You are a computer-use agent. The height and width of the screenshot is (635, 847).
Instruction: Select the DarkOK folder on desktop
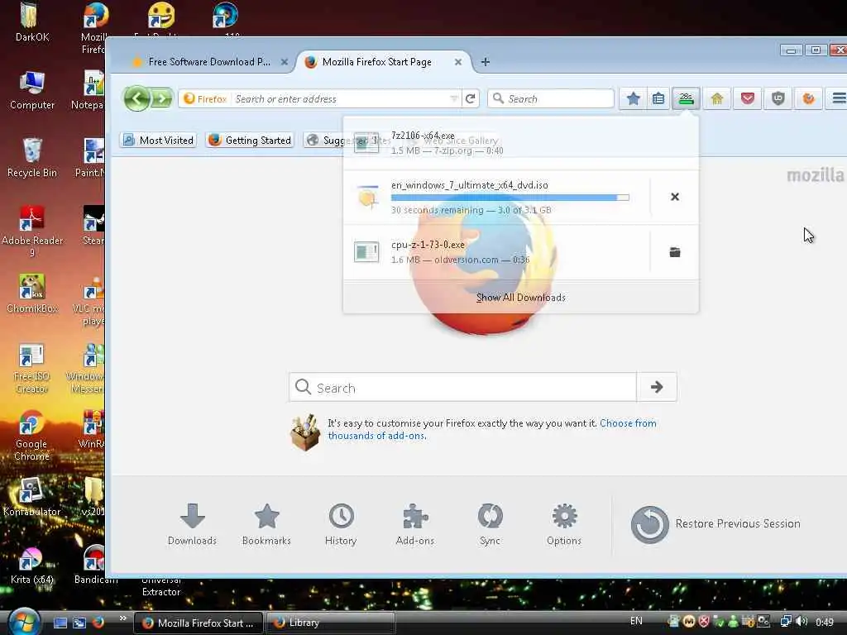pos(32,22)
